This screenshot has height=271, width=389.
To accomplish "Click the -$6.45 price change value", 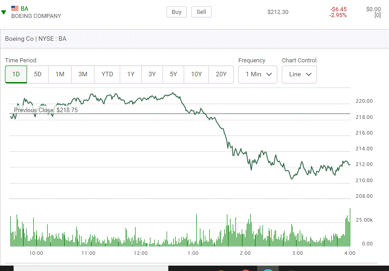I will [x=338, y=9].
